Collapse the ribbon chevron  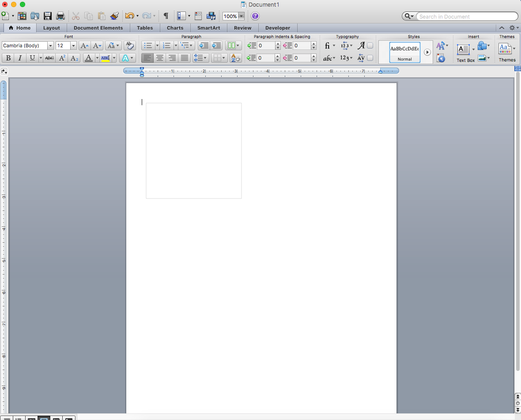[x=502, y=28]
